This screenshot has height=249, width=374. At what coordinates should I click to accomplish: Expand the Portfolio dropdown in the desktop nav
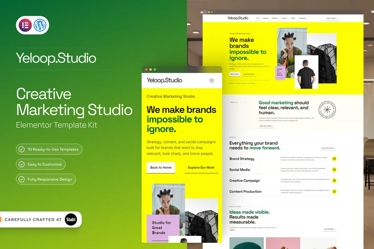pos(275,18)
